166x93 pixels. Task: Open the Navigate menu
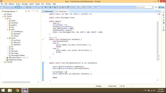[25, 4]
